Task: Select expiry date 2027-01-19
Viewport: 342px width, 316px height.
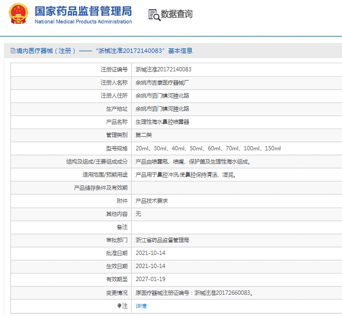Action: point(150,279)
